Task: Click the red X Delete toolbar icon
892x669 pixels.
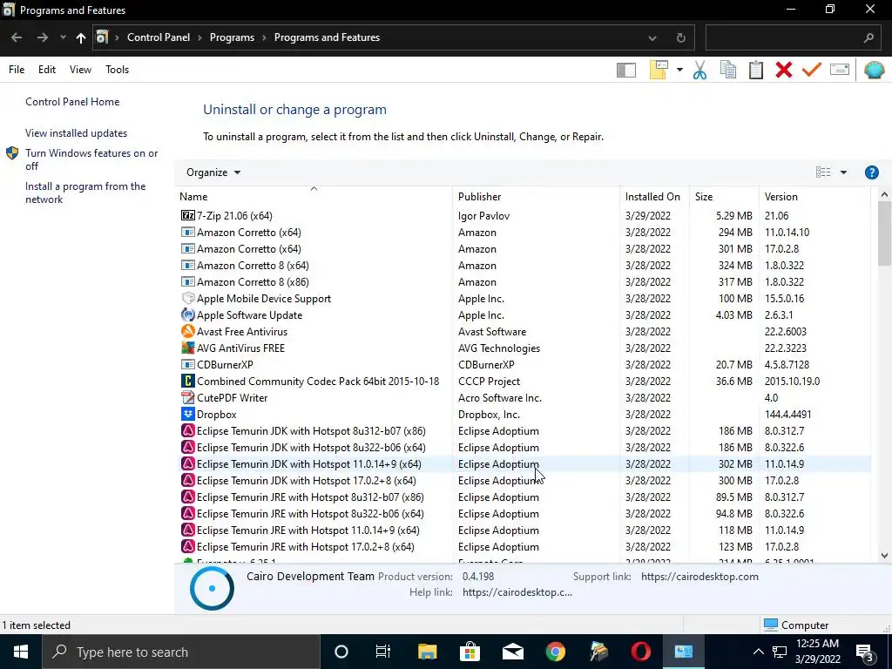Action: [x=784, y=70]
